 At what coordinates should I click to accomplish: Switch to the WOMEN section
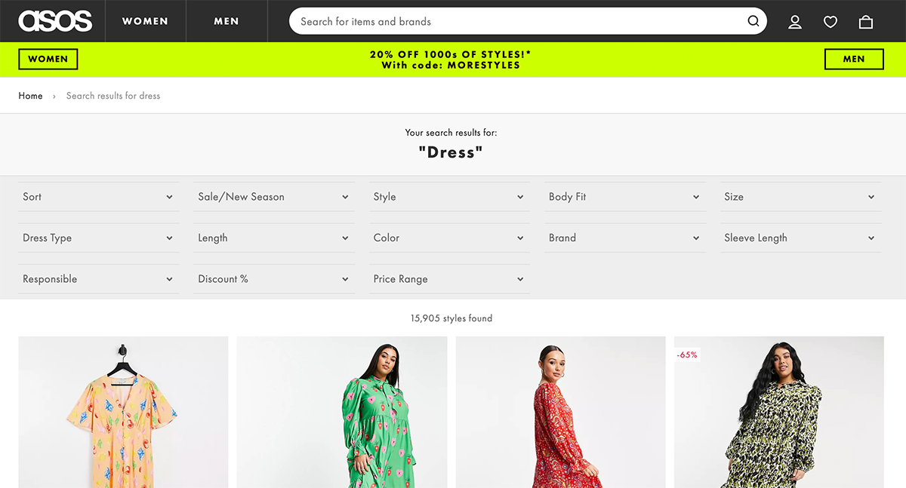pos(145,20)
